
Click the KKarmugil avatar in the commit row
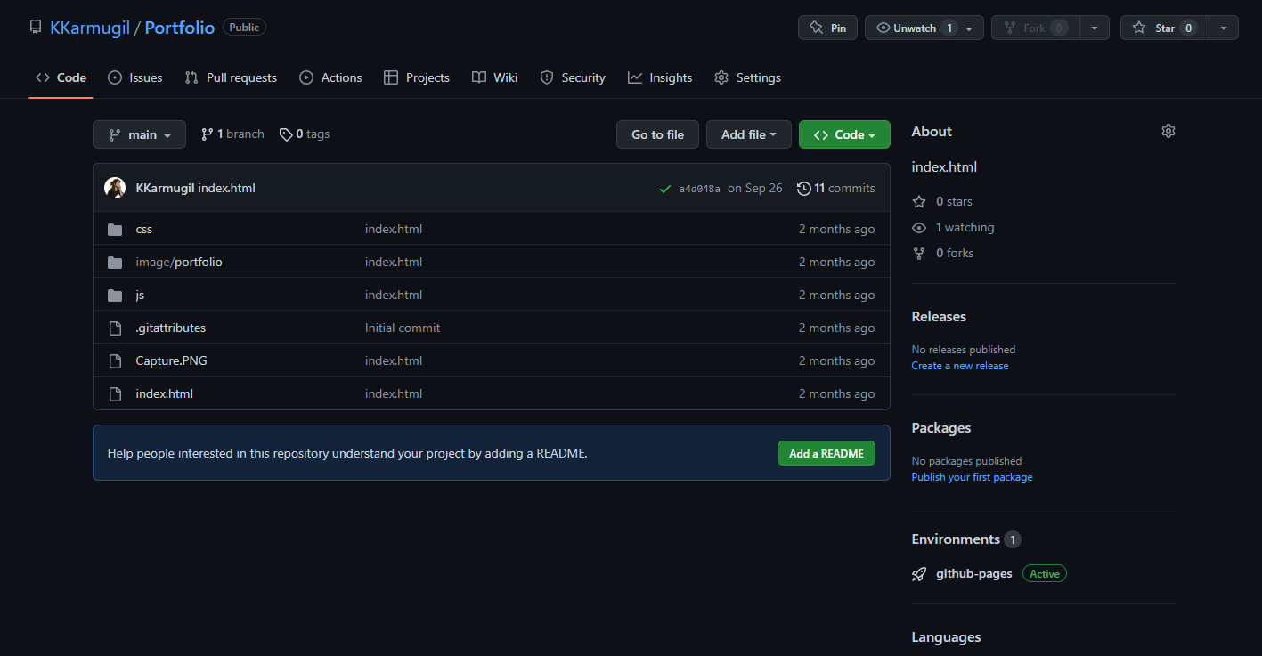click(115, 188)
